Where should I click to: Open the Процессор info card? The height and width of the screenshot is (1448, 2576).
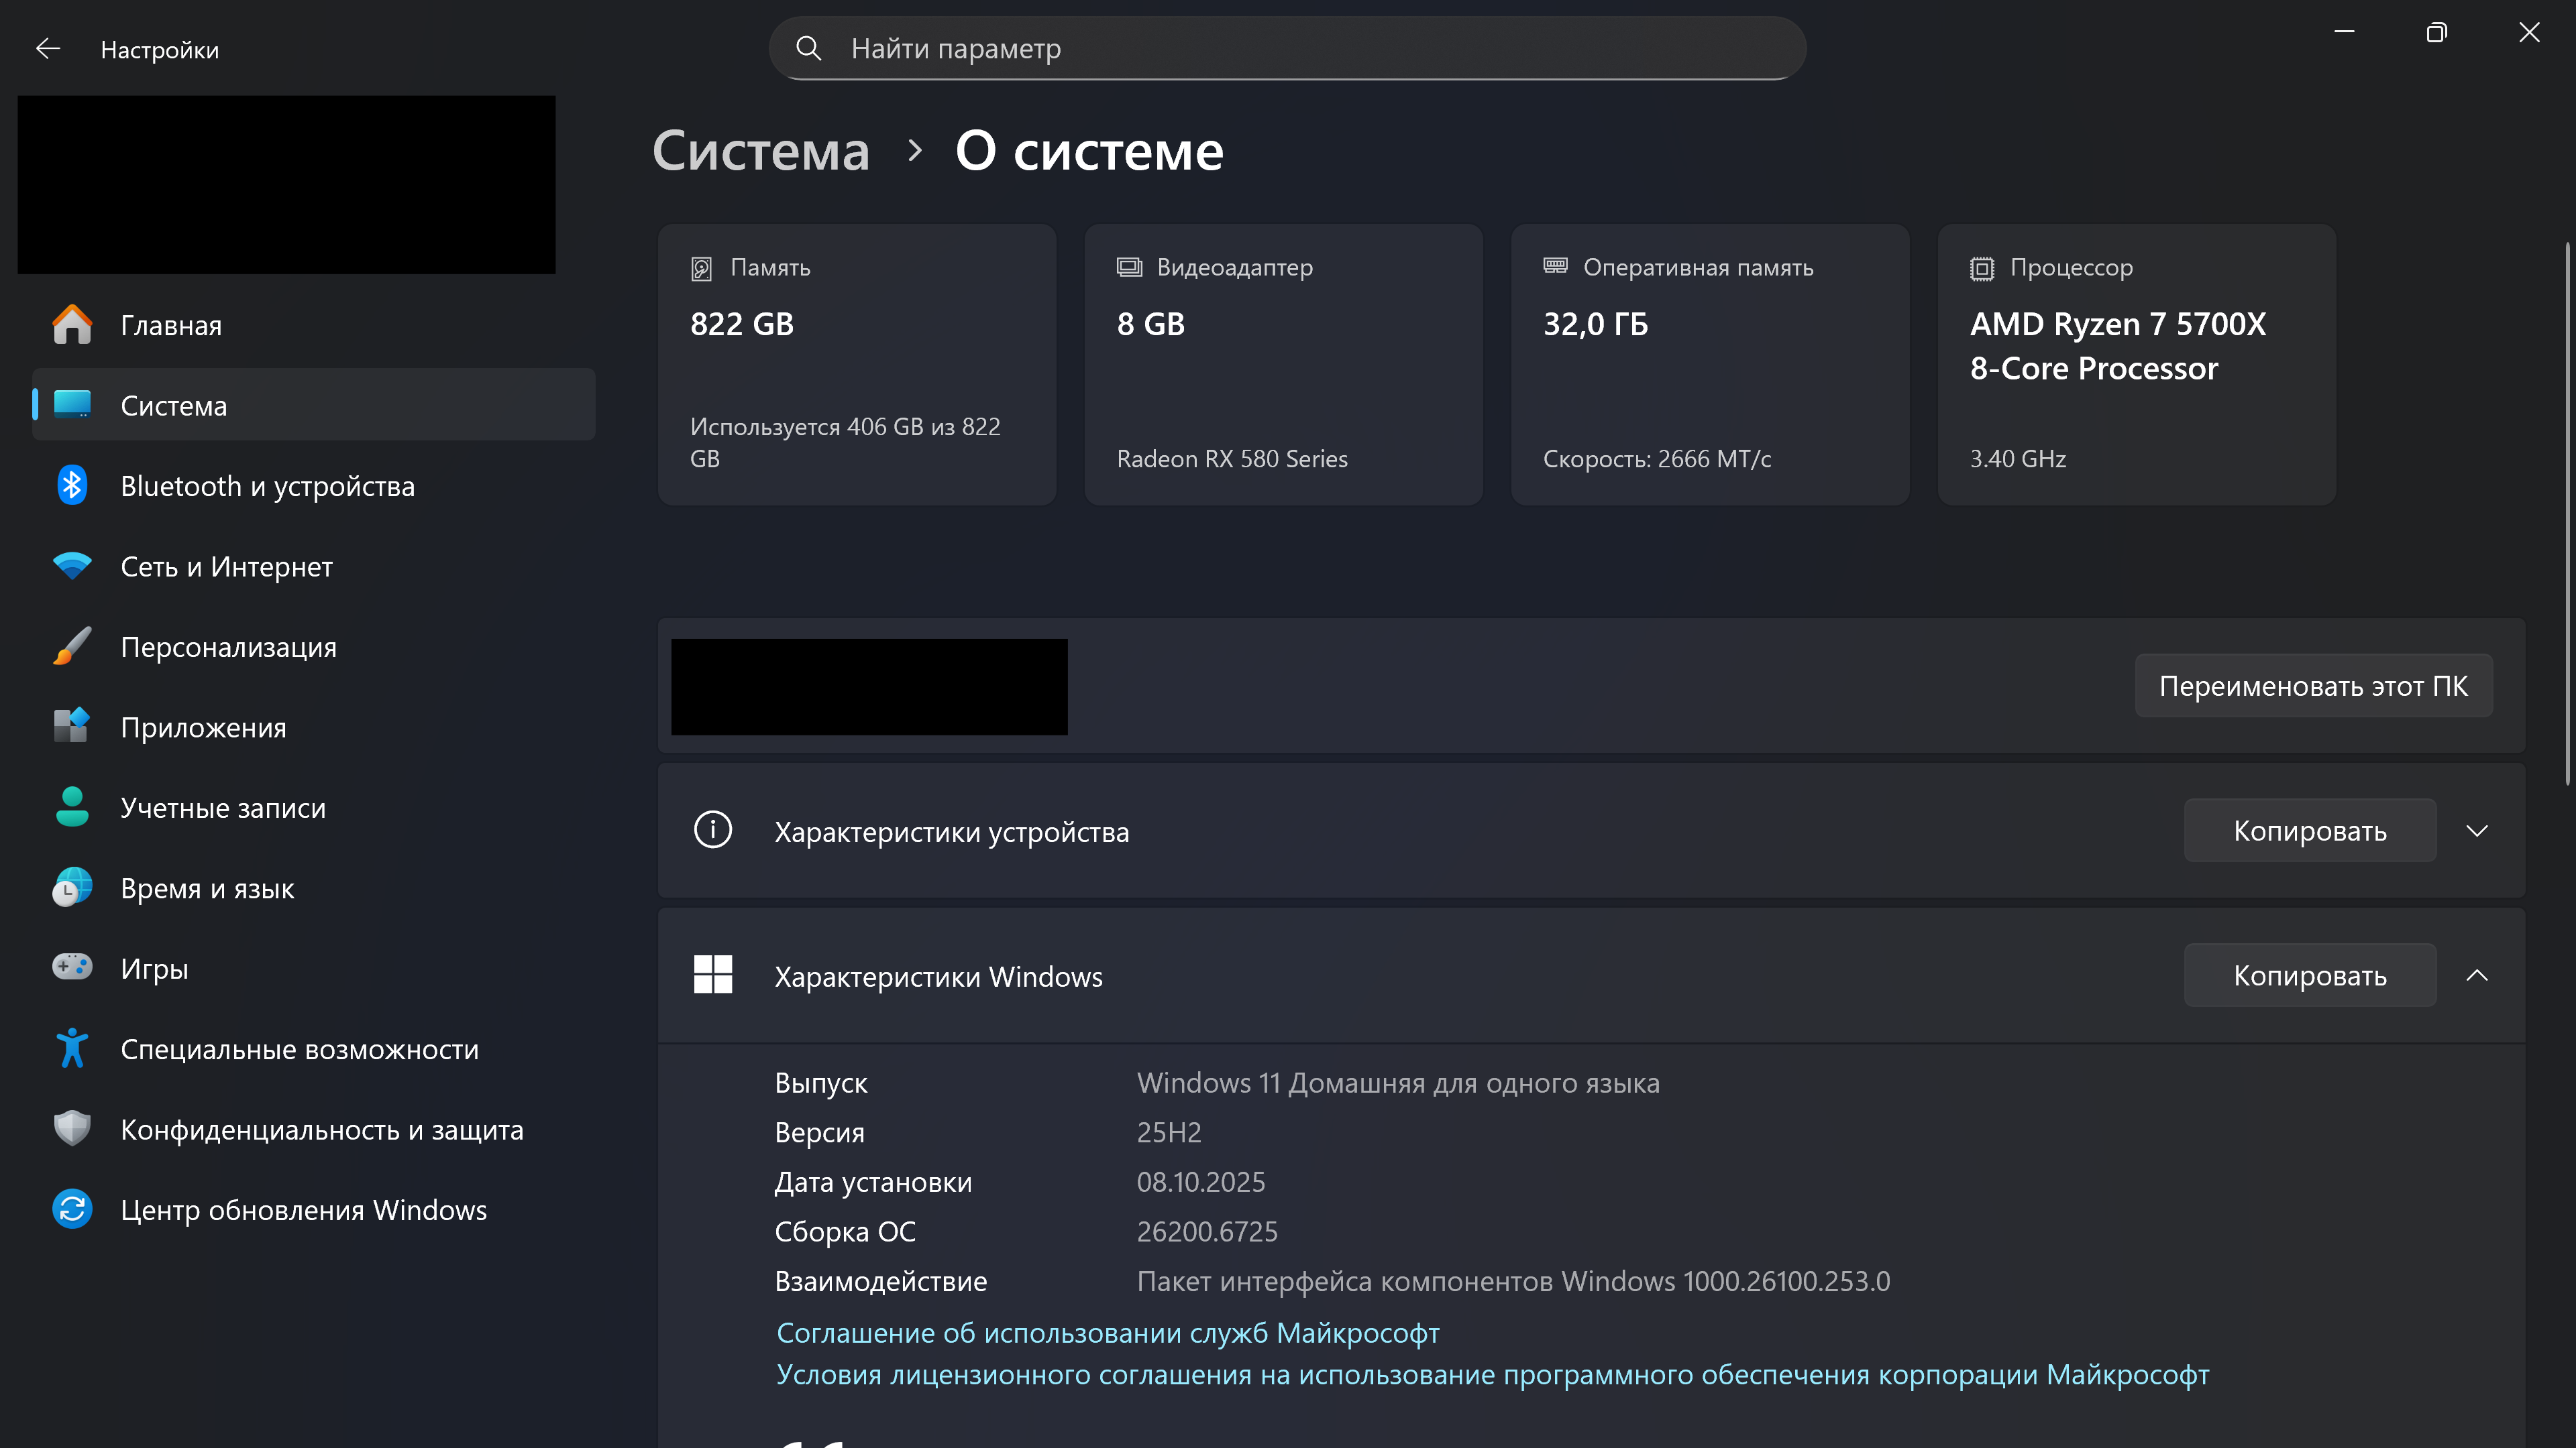[x=2136, y=364]
